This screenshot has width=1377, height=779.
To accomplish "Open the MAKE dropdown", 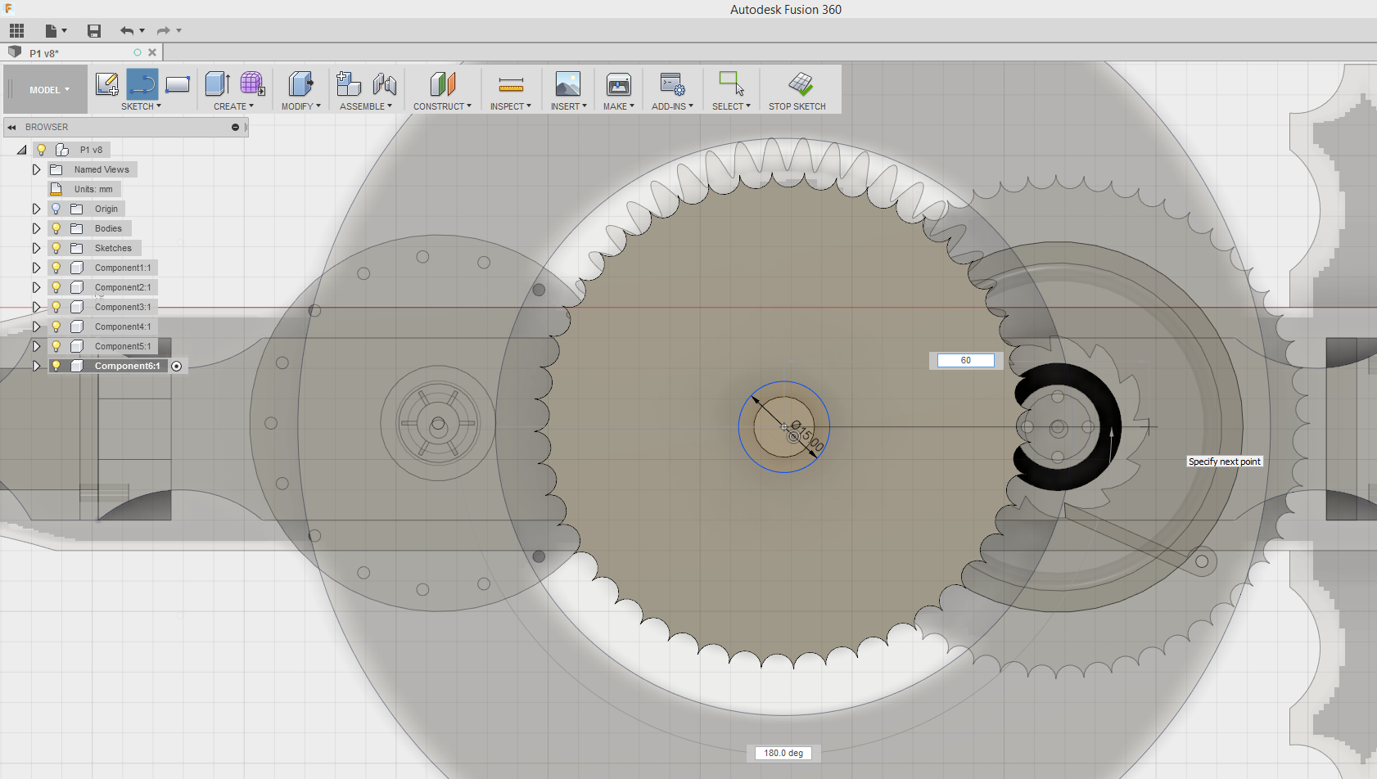I will coord(619,106).
